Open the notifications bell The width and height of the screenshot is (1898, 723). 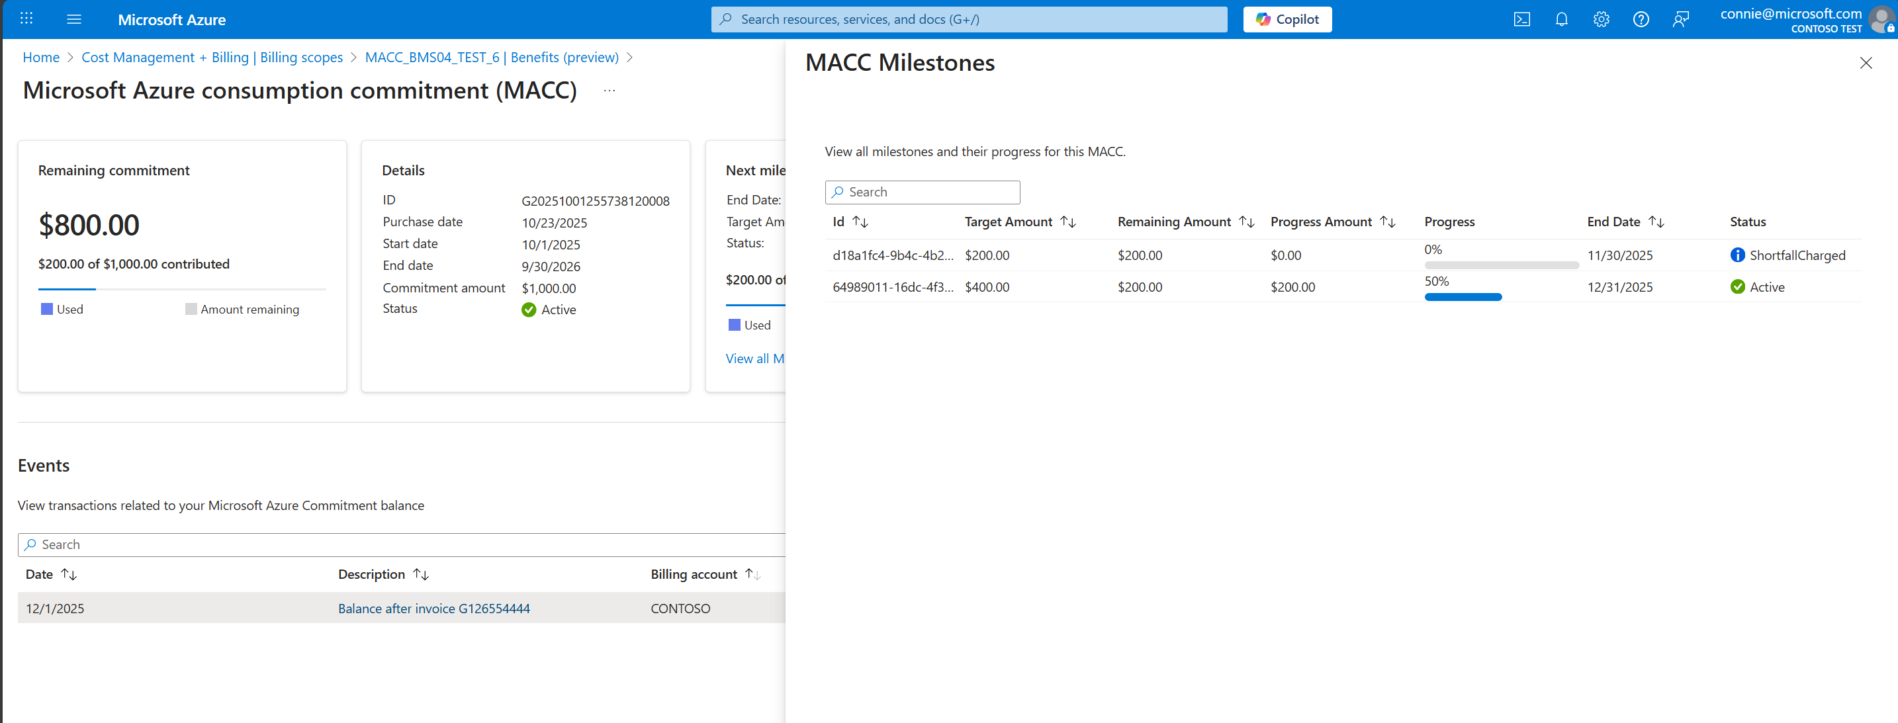click(x=1561, y=20)
